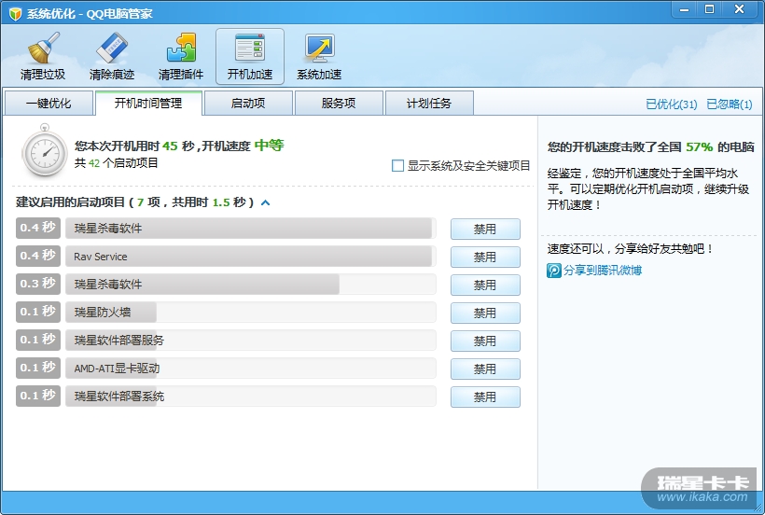Click the 0.4 秒 badge beside Rav Service
The height and width of the screenshot is (515, 765).
pos(38,256)
